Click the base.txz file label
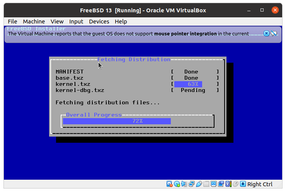Viewport: 286px width, 192px height. click(x=70, y=78)
